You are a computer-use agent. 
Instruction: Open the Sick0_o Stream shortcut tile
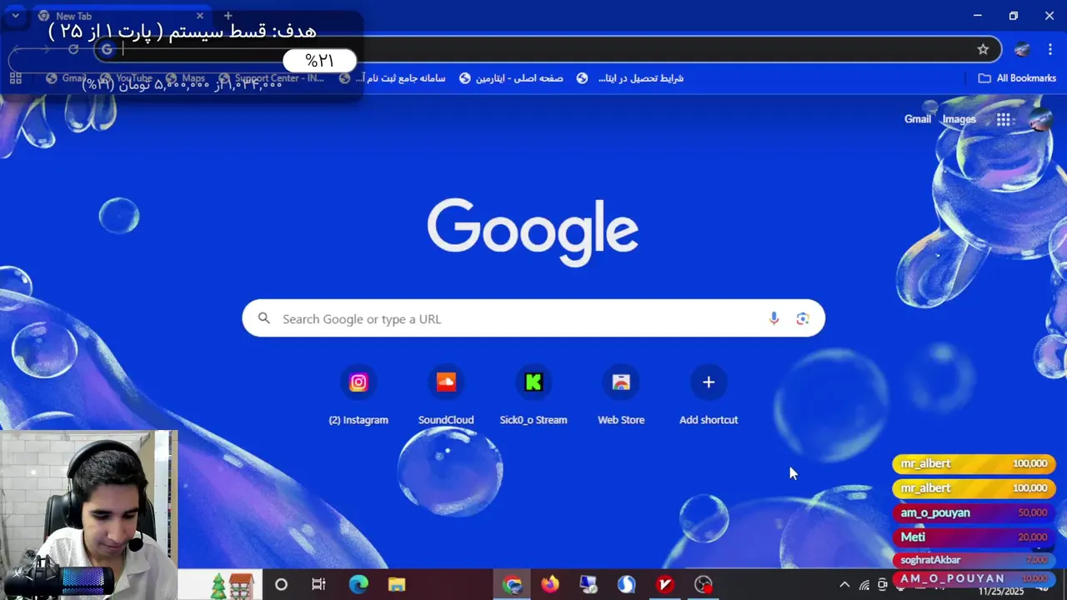[533, 396]
